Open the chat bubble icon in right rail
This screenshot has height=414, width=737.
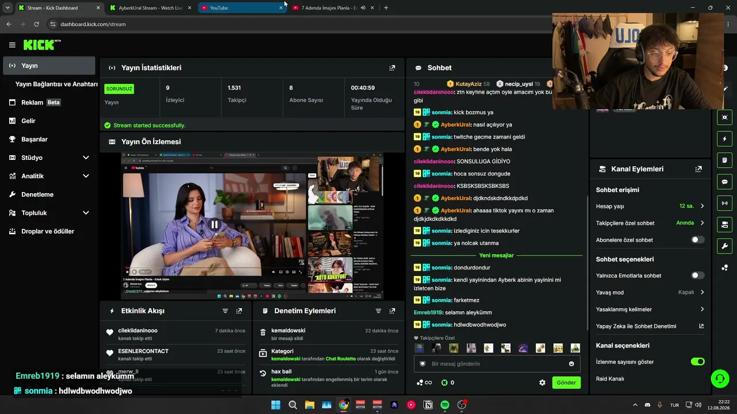point(724,182)
